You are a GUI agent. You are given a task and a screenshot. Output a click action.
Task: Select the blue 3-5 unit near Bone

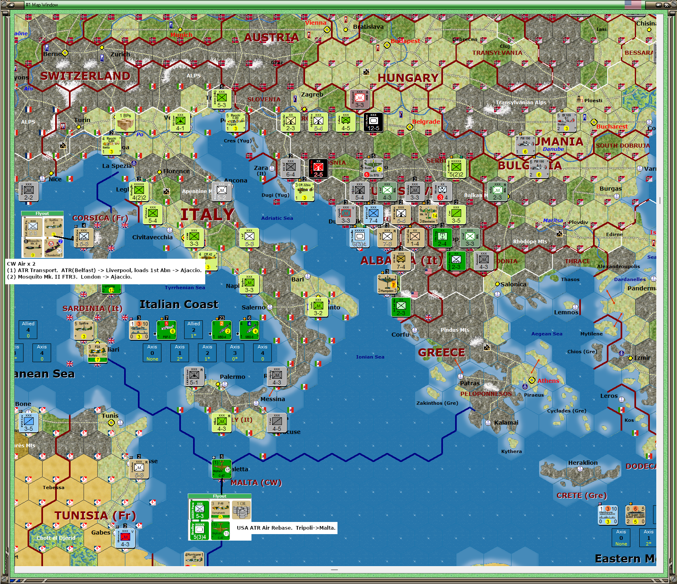pos(28,423)
